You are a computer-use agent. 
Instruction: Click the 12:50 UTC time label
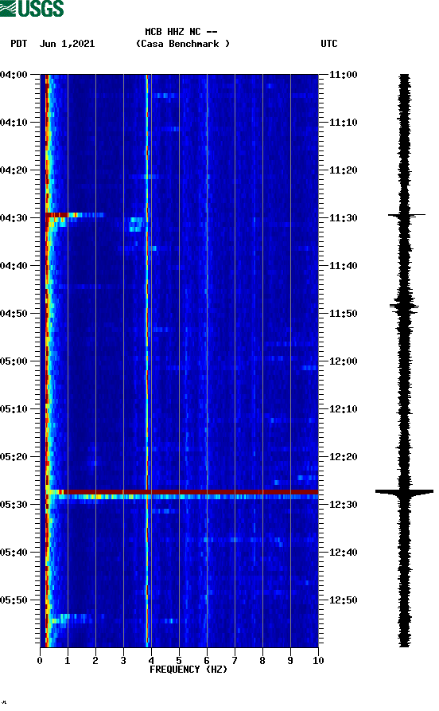[343, 600]
